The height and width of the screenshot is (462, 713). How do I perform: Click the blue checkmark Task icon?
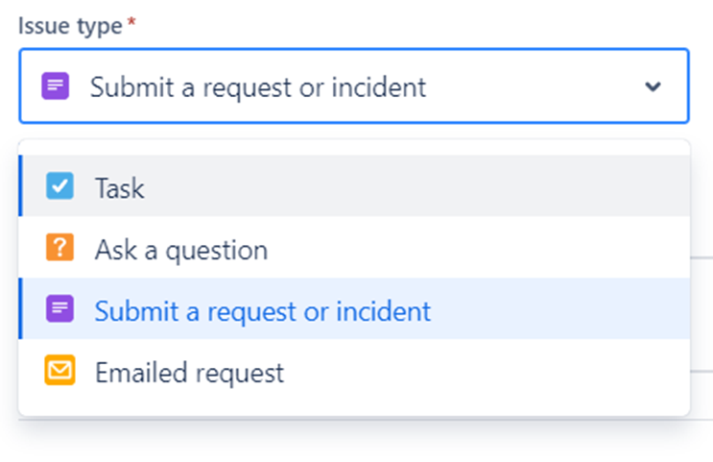(x=59, y=185)
